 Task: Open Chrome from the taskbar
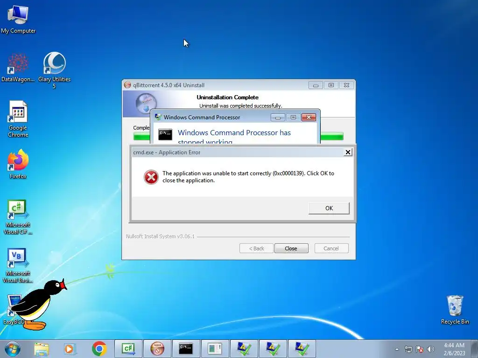point(99,349)
